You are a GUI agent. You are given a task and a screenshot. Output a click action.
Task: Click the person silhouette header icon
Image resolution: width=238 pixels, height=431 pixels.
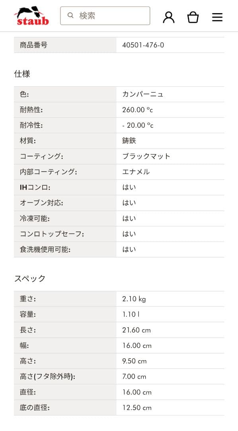tap(169, 17)
